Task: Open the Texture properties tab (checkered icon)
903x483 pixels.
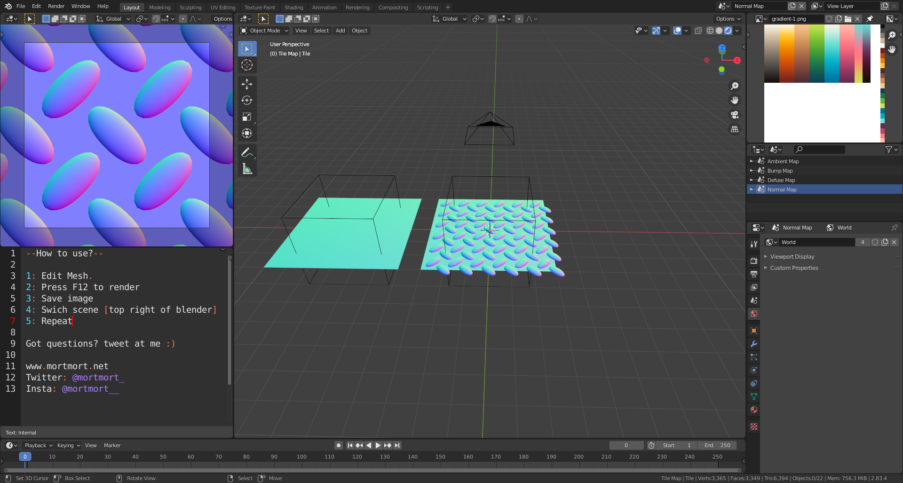Action: (x=754, y=427)
